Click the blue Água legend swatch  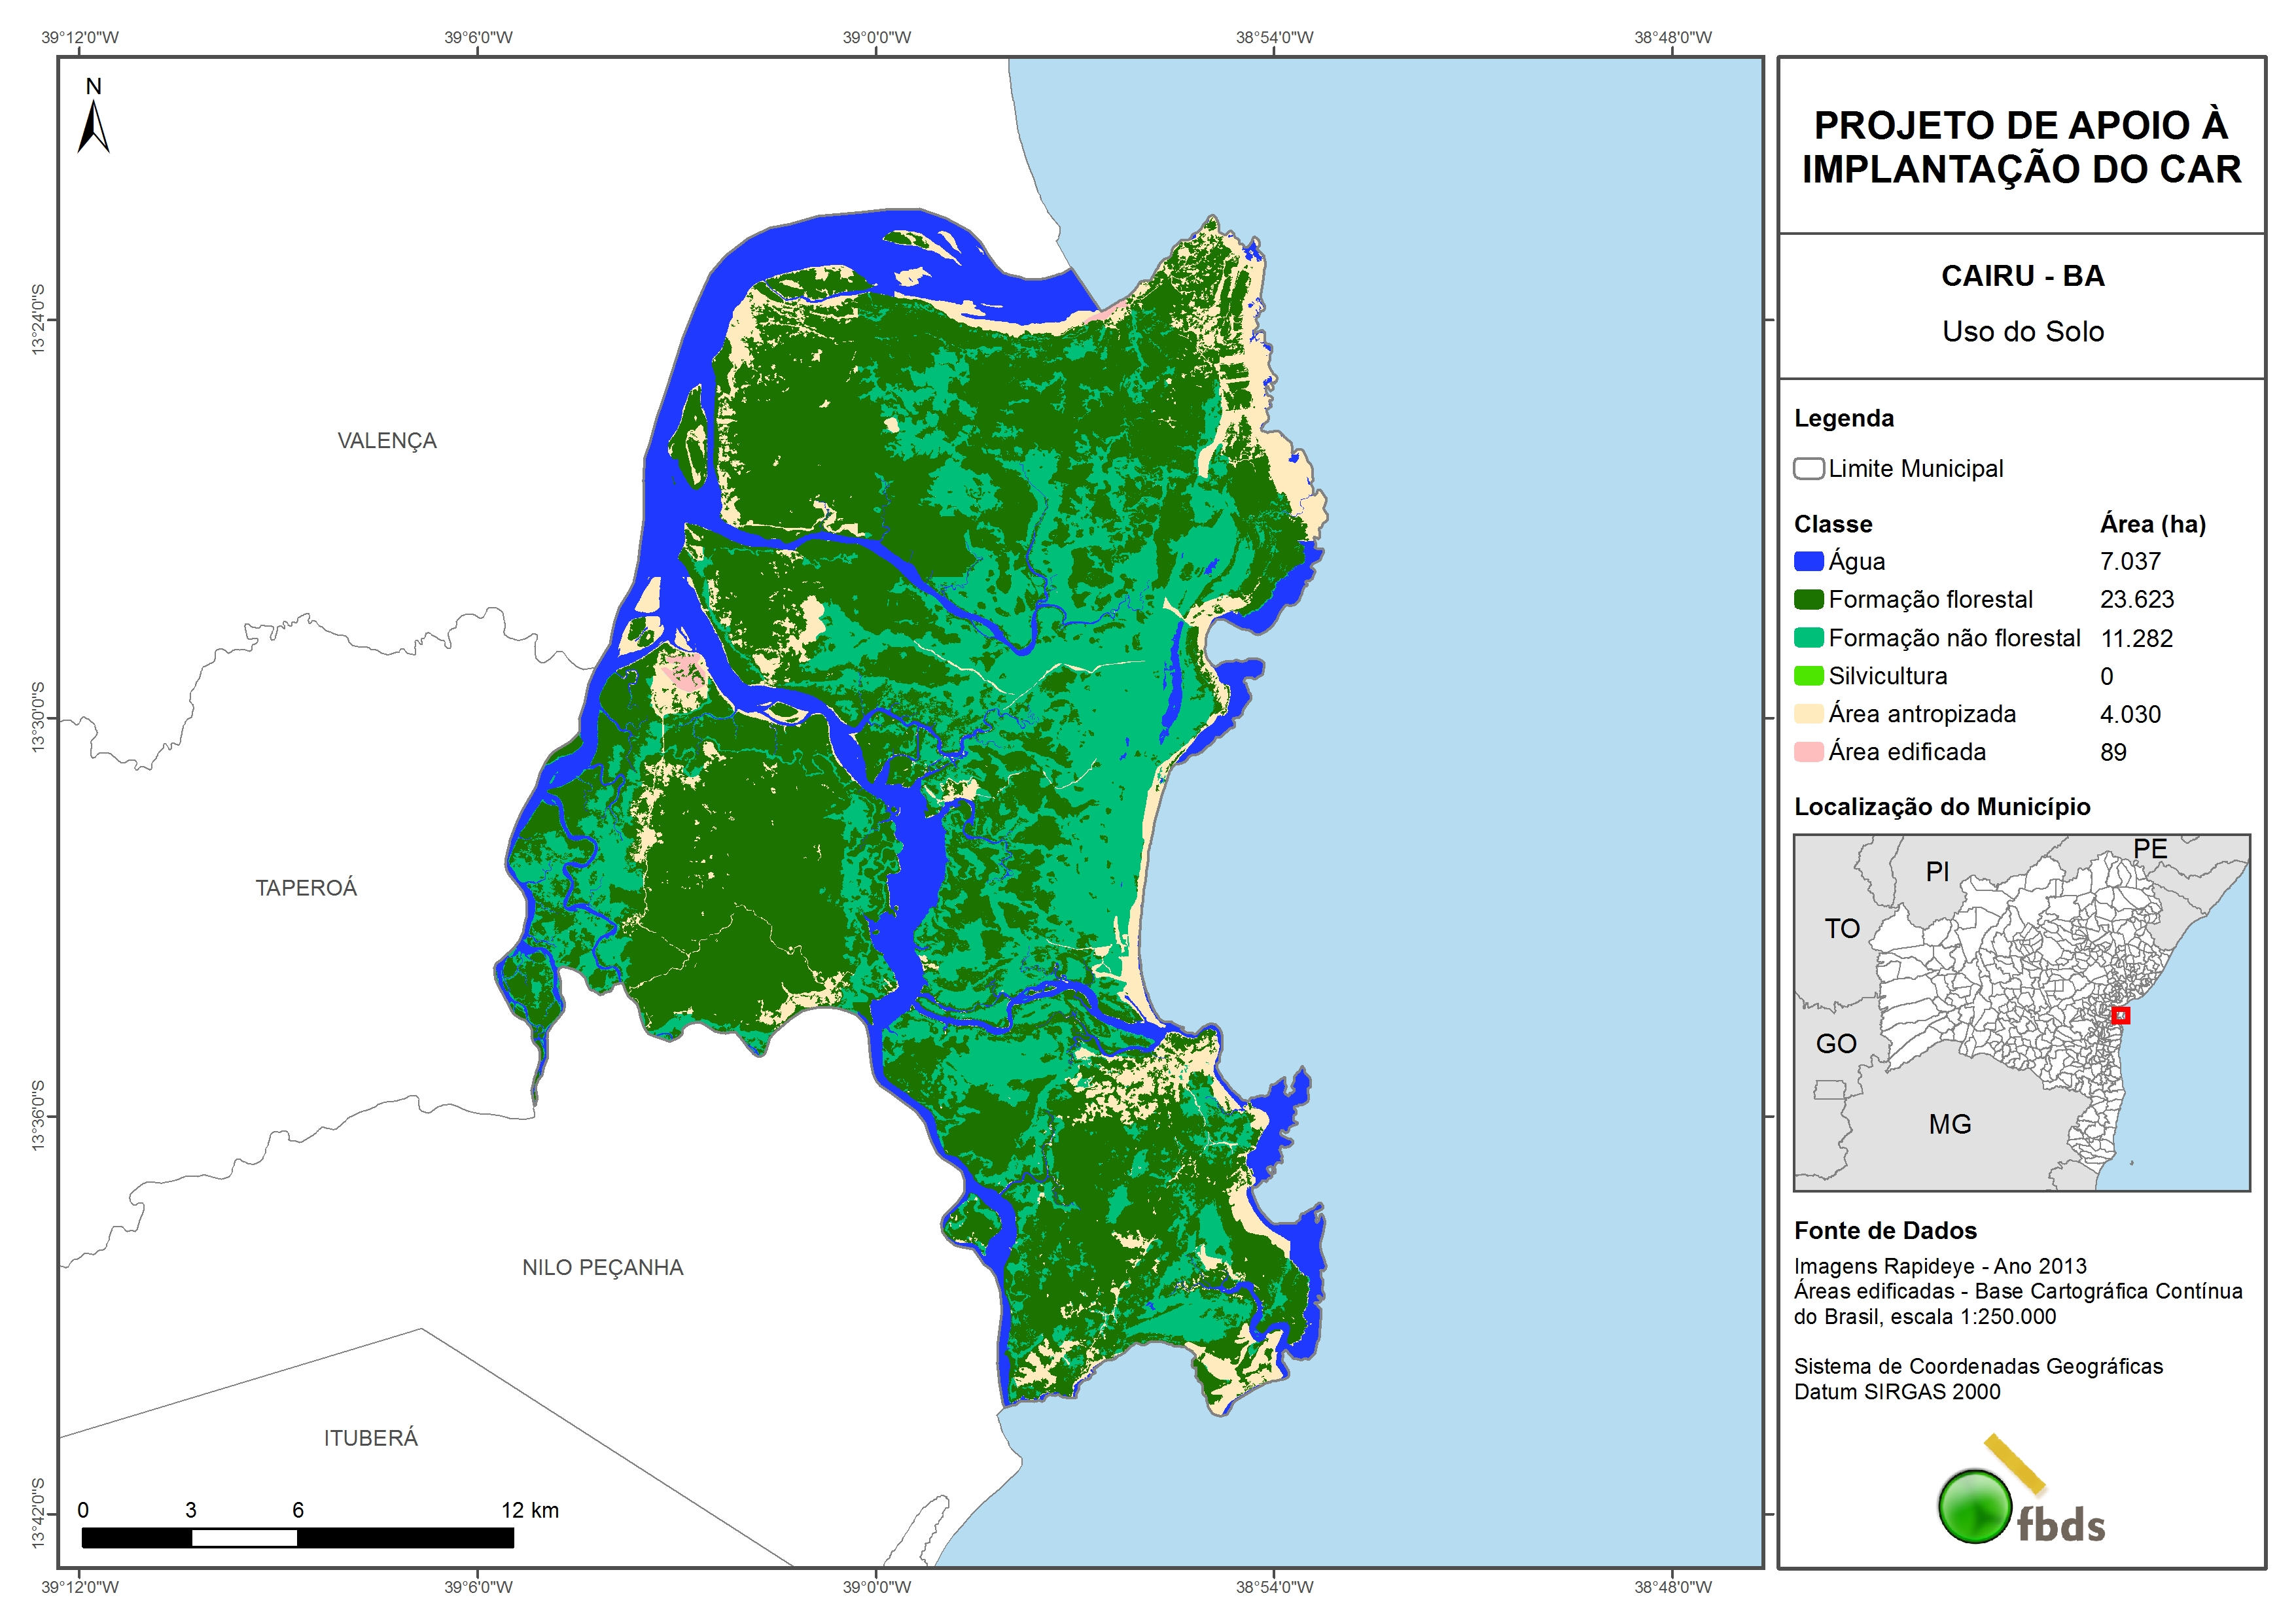[1808, 562]
